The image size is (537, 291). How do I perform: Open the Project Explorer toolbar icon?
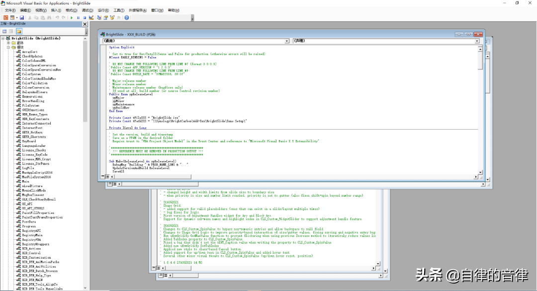point(99,18)
